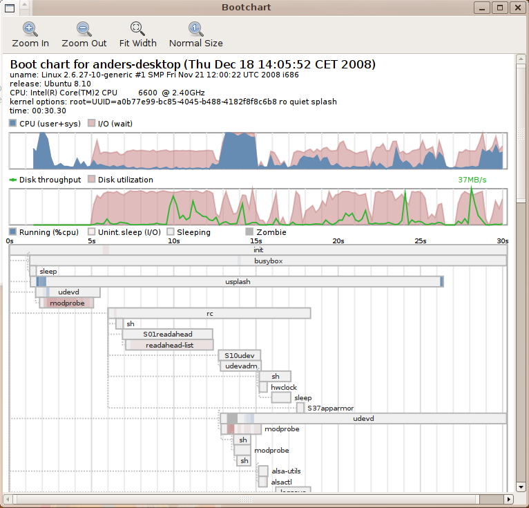The image size is (529, 508).
Task: Click the Sleeping legend swatch
Action: 171,232
